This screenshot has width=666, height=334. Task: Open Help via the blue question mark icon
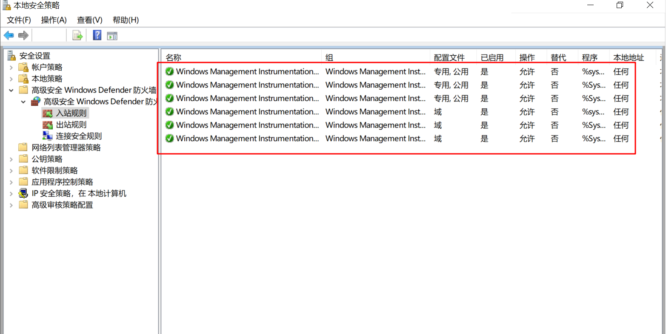point(97,35)
